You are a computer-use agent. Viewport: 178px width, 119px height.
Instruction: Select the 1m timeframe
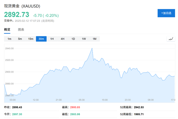click(x=9, y=39)
